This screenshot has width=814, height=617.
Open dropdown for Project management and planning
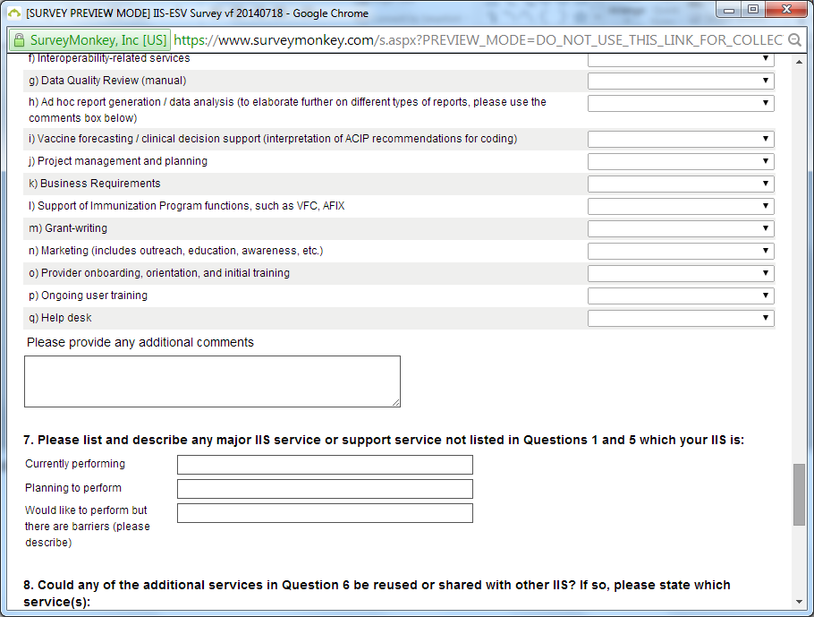[681, 161]
